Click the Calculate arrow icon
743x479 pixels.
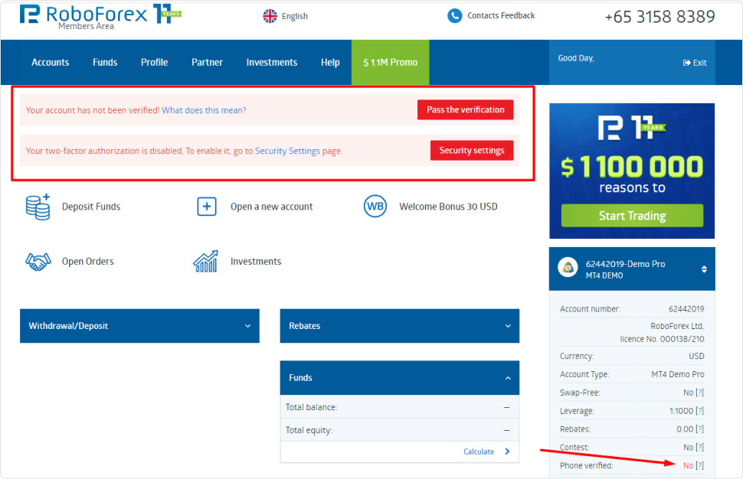pyautogui.click(x=508, y=451)
